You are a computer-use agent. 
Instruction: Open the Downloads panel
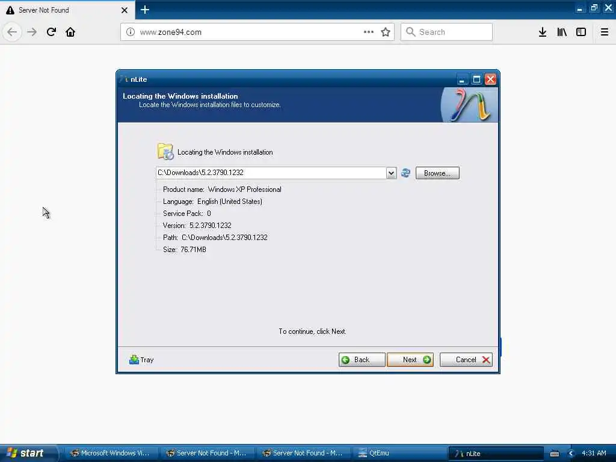[543, 32]
